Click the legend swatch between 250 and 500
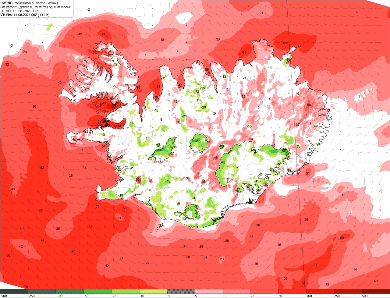Viewport: 390px width, 298px height. point(348,291)
